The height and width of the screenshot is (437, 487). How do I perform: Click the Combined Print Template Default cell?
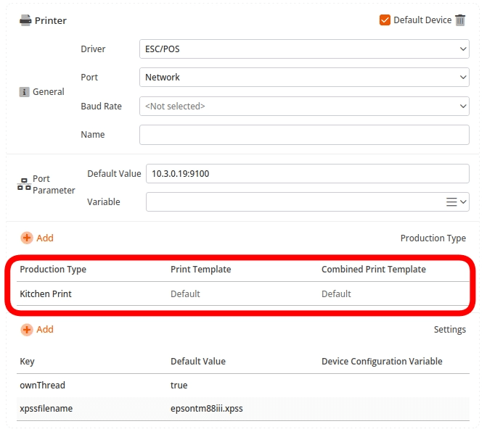point(336,294)
